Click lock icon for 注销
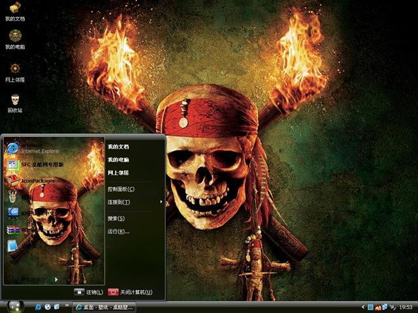 click(x=79, y=292)
